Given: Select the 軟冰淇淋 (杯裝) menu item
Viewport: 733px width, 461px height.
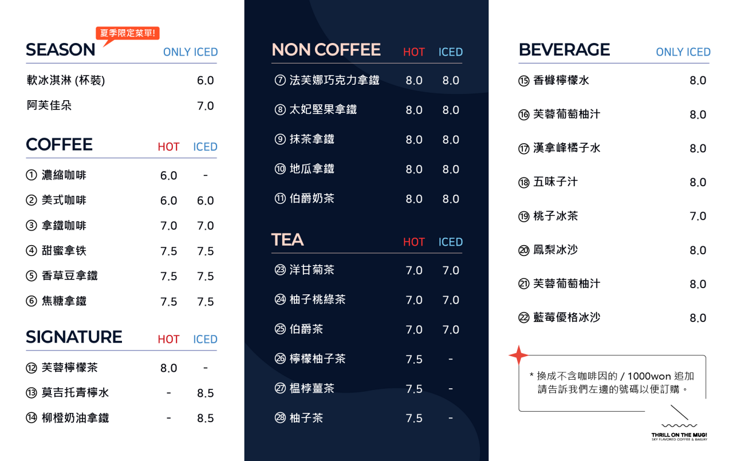Looking at the screenshot, I should click(x=66, y=81).
